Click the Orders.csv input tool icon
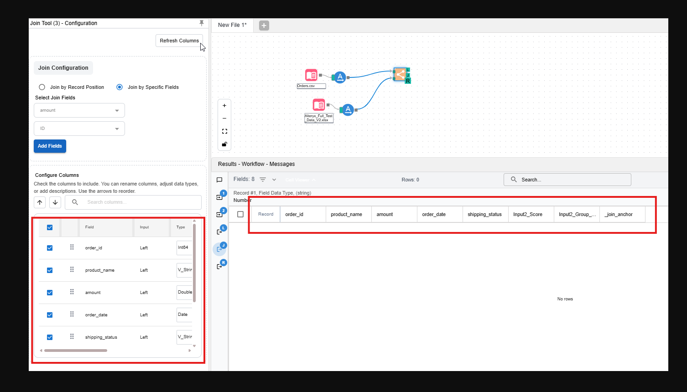This screenshot has height=392, width=687. point(311,75)
